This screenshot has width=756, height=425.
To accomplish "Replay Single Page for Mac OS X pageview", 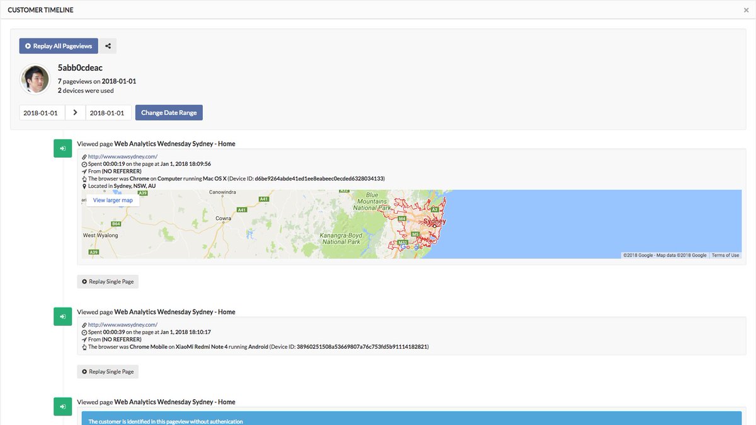I will pos(108,281).
